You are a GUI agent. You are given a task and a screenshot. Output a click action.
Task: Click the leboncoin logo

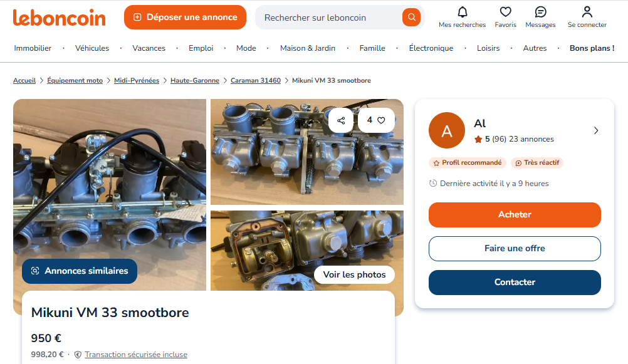coord(60,18)
